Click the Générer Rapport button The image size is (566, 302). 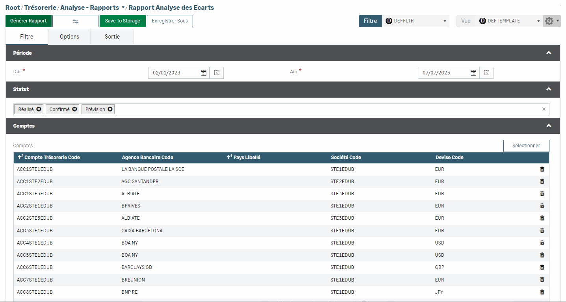coord(28,21)
